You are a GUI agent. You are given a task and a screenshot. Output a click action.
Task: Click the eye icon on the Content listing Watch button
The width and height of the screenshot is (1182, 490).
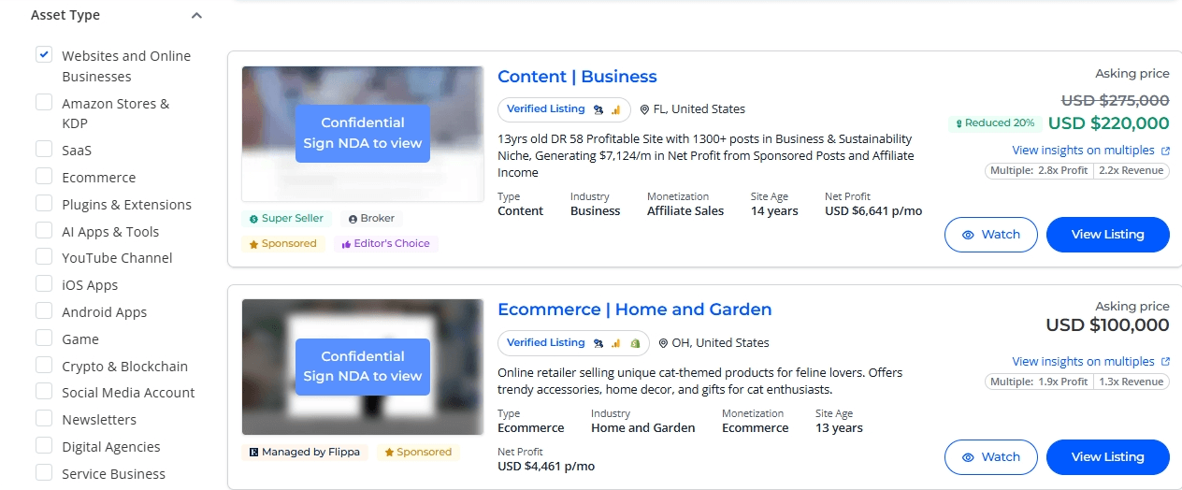(x=969, y=235)
